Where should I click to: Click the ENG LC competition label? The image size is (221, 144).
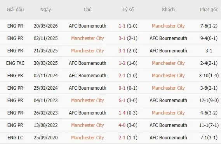point(15,137)
